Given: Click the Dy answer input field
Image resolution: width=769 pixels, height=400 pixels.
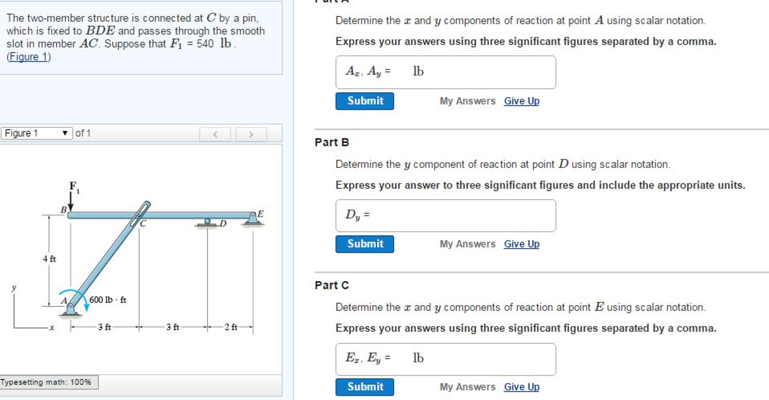Looking at the screenshot, I should click(x=444, y=215).
